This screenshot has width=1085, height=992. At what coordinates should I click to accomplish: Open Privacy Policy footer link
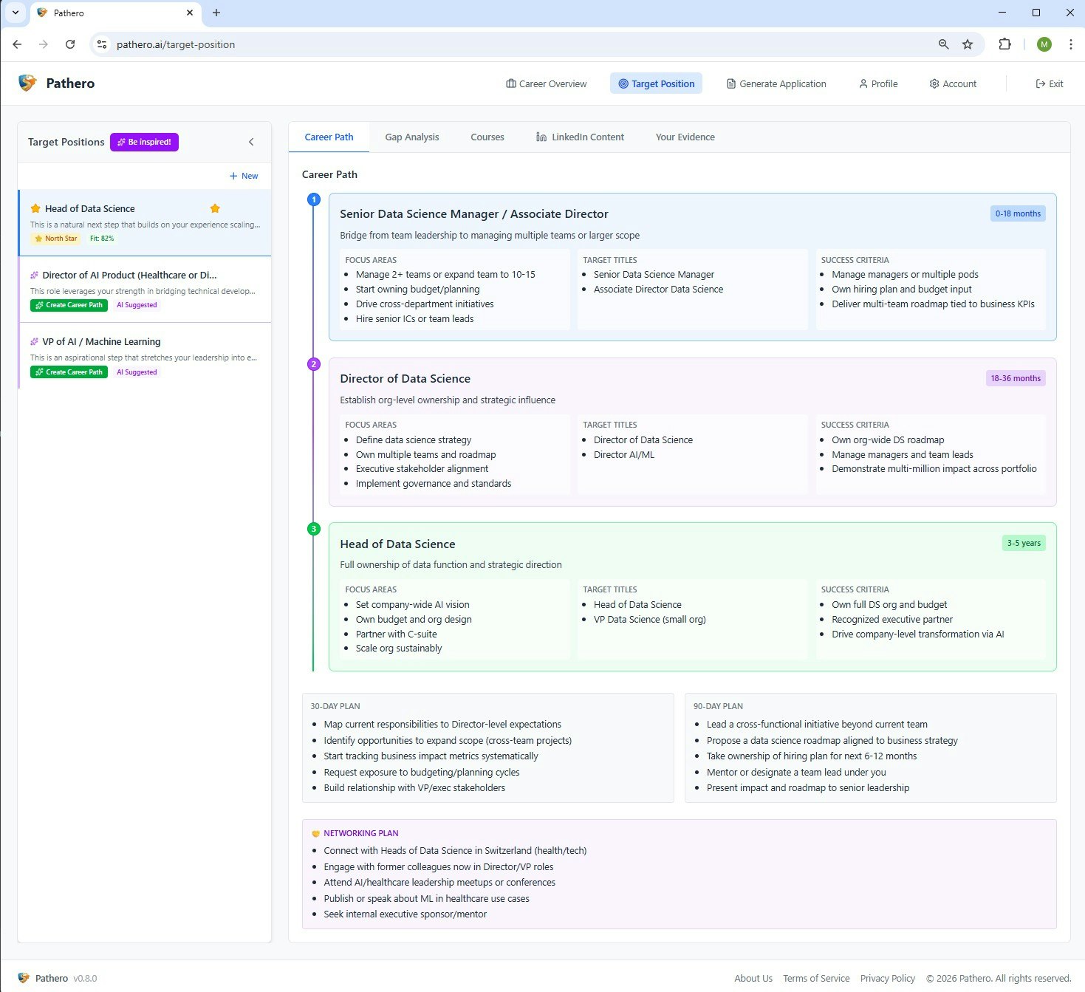pyautogui.click(x=888, y=978)
